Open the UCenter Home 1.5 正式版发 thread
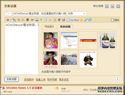 pos(24,88)
